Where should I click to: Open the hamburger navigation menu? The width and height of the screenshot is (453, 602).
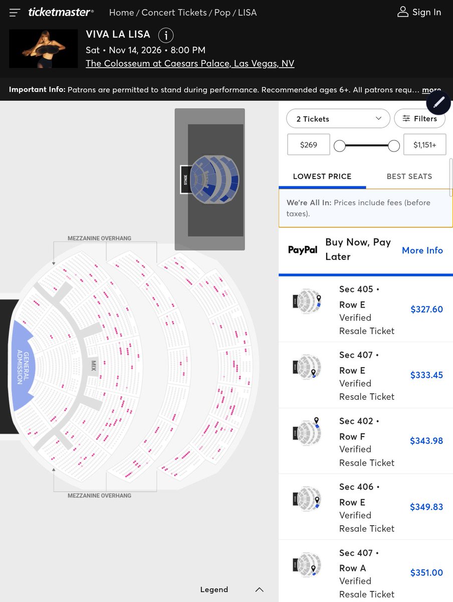pos(15,12)
